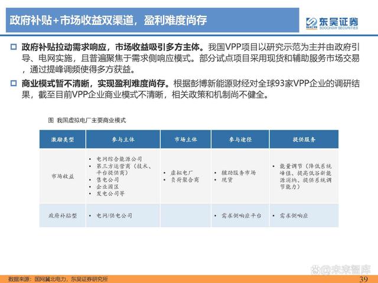Select the 提供服务 column header
Viewport: 378px width, 283px height.
304,139
